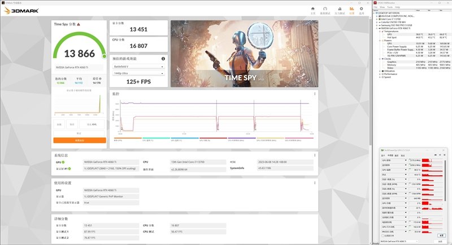Click warning triangle next to Time Spy score
Screen dimensions: 452x245
tap(79, 24)
